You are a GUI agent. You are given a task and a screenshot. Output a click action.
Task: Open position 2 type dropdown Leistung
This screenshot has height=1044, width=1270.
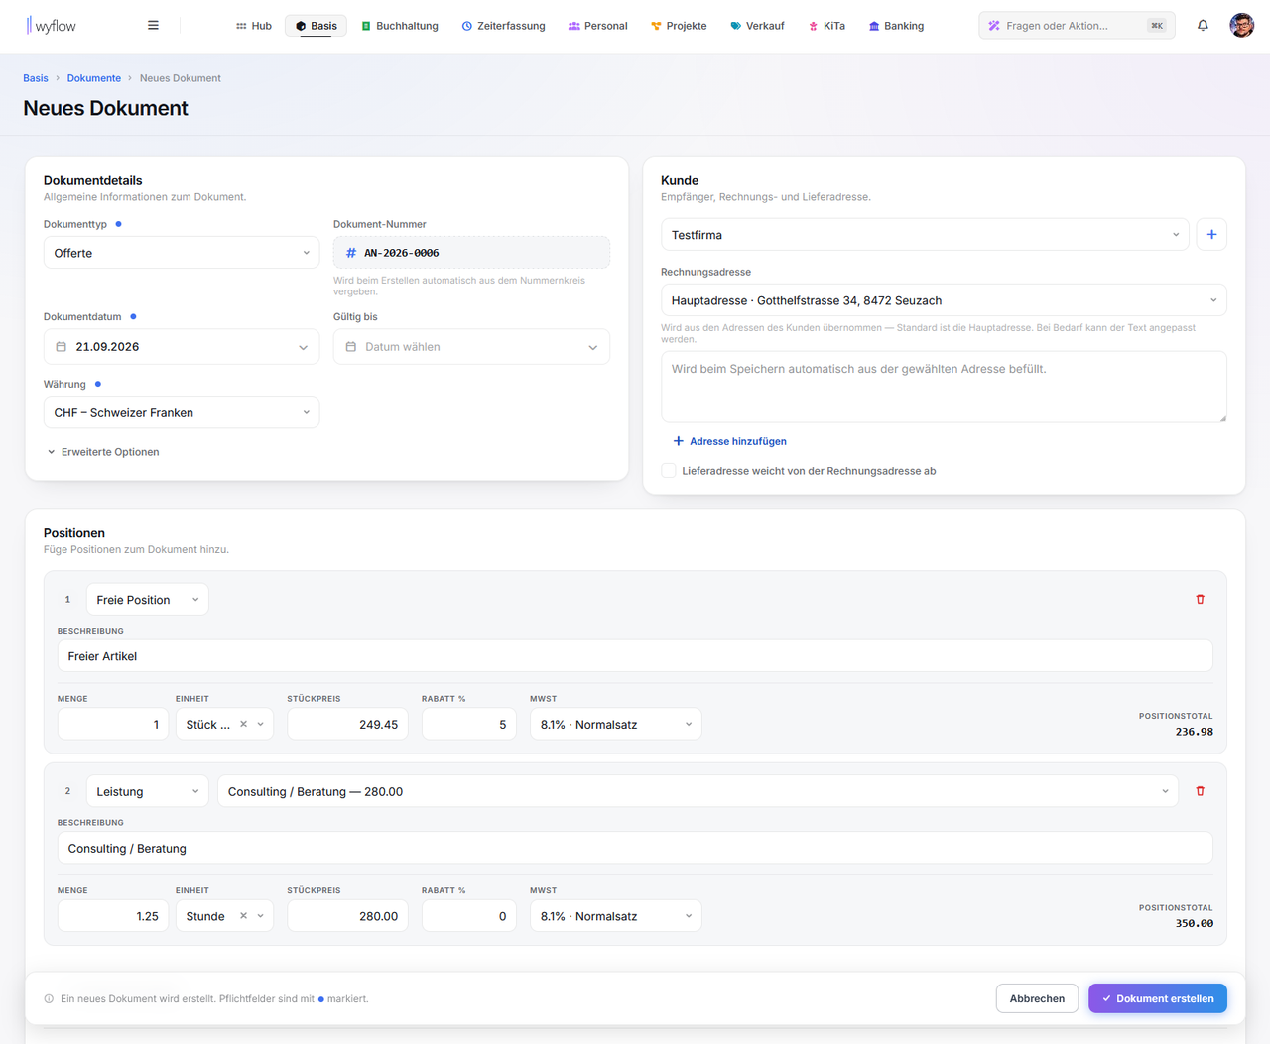click(x=148, y=791)
